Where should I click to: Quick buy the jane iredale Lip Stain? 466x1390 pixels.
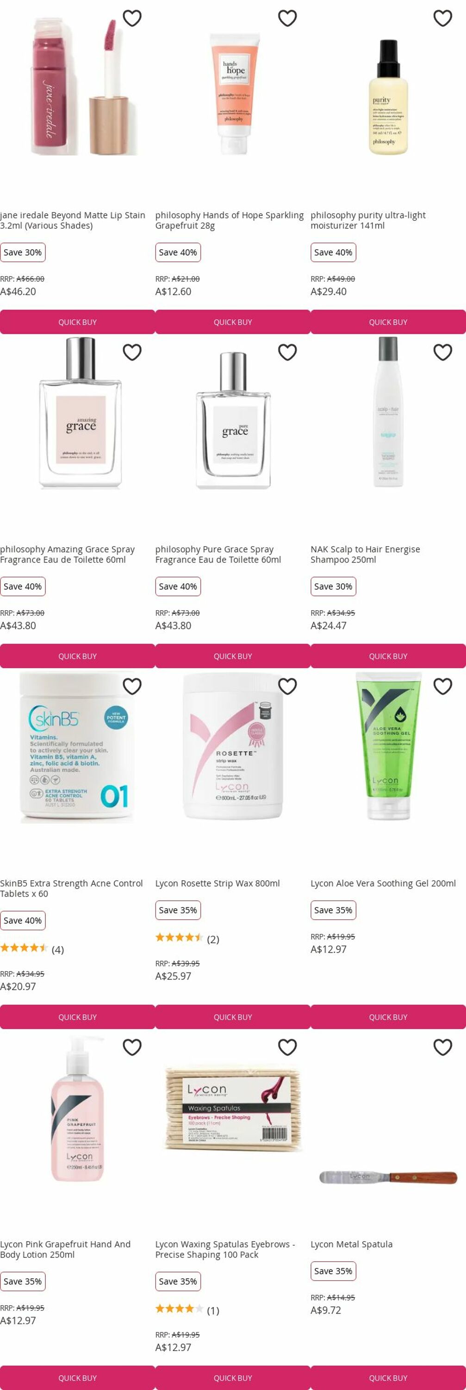78,322
